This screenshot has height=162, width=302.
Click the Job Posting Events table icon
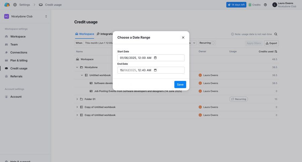91,91
